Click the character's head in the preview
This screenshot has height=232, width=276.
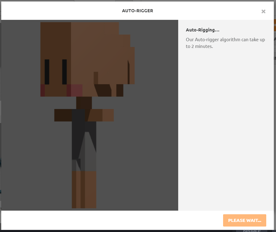pyautogui.click(x=87, y=59)
